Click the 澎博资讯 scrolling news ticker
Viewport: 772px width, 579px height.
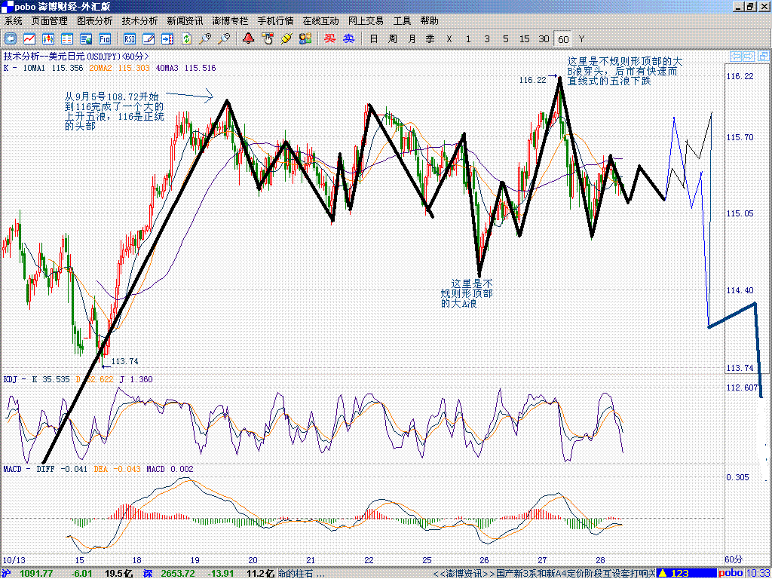[x=543, y=573]
